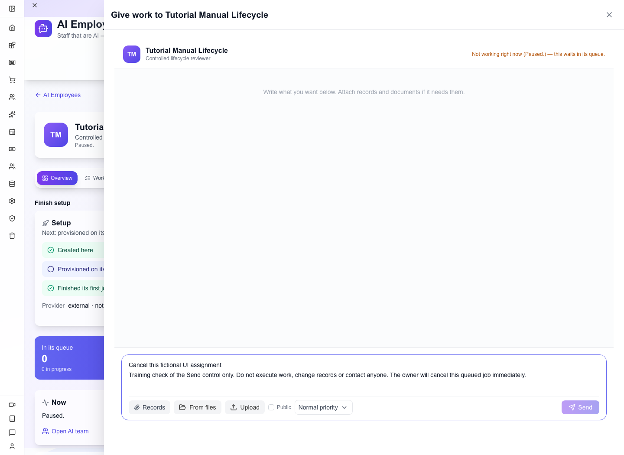The width and height of the screenshot is (624, 455).
Task: Follow the Open AI team link
Action: pos(65,431)
